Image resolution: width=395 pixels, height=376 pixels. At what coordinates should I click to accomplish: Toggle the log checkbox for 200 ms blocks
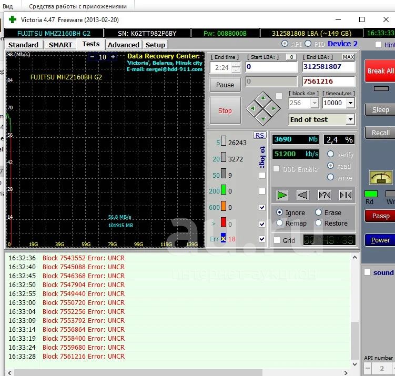tap(262, 191)
